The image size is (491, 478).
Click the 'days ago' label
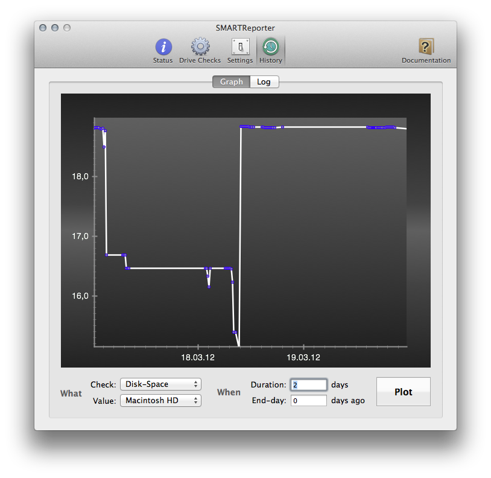[x=348, y=401]
